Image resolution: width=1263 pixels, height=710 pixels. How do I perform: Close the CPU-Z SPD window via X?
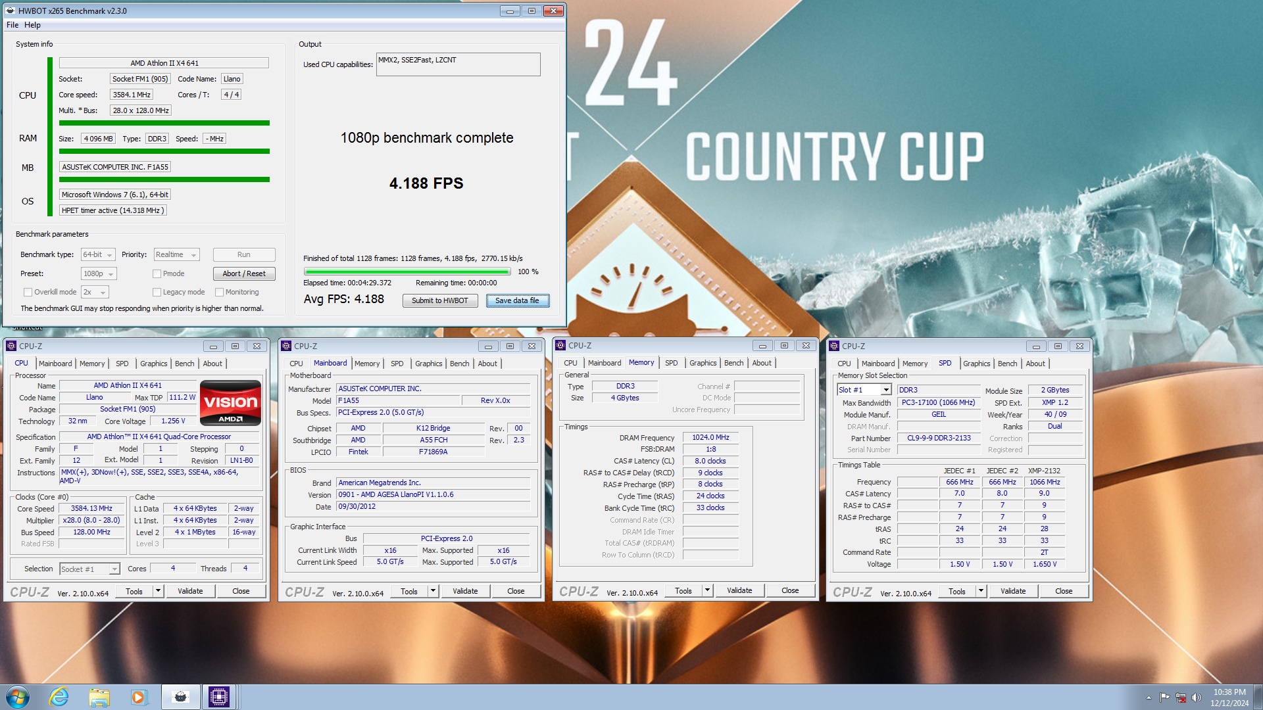(x=1079, y=346)
